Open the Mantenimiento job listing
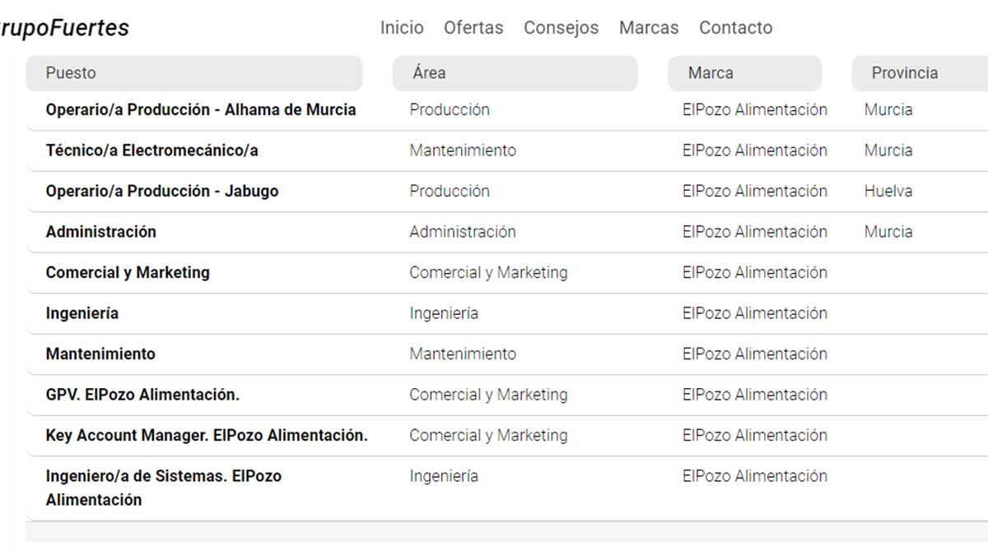Screen dimensions: 988x555 [100, 354]
